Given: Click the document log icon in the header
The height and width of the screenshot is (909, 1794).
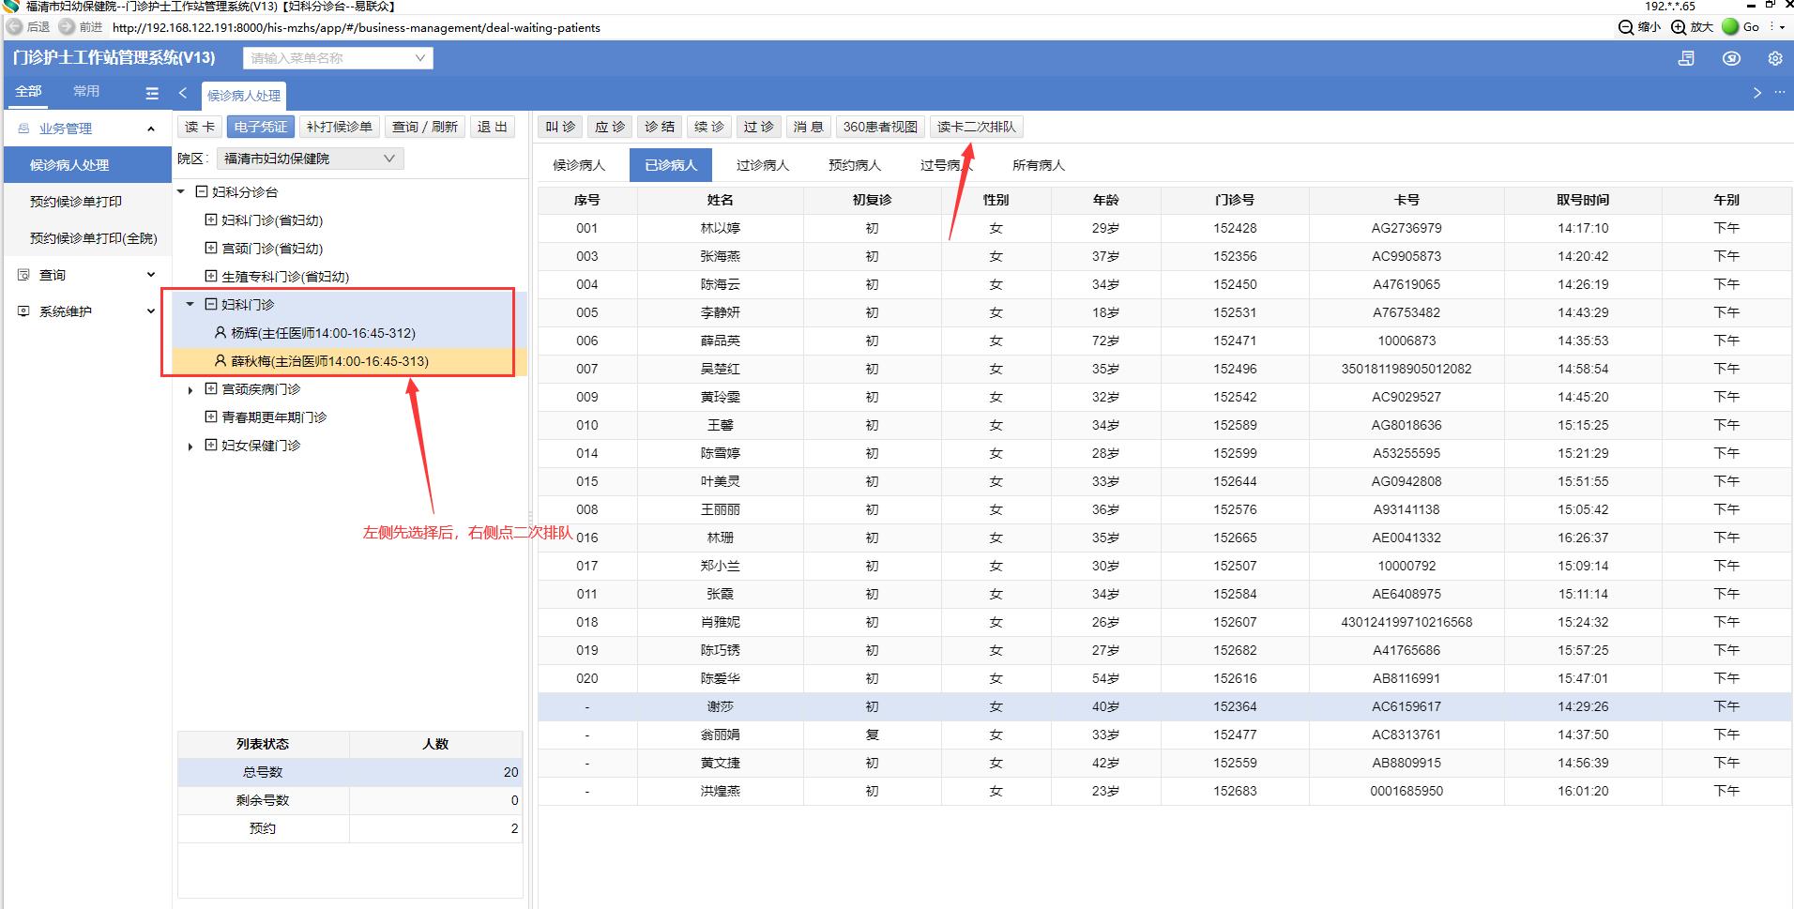Looking at the screenshot, I should click(1686, 58).
